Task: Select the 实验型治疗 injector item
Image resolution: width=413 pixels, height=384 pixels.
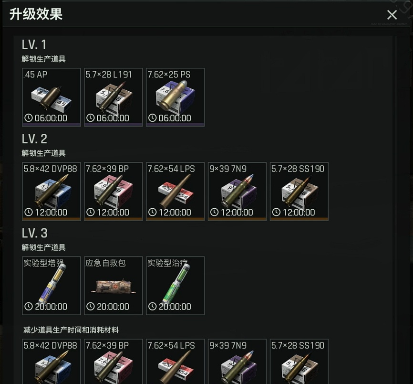Action: [175, 286]
